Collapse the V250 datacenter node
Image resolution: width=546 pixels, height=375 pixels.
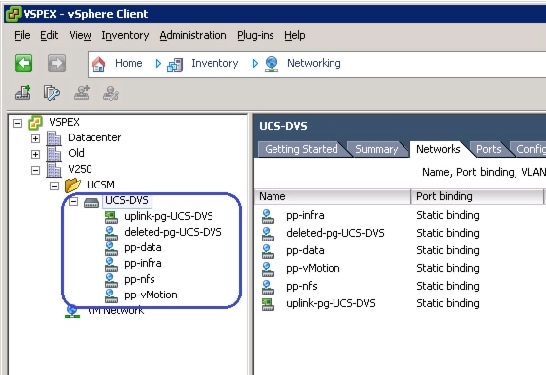tap(35, 170)
